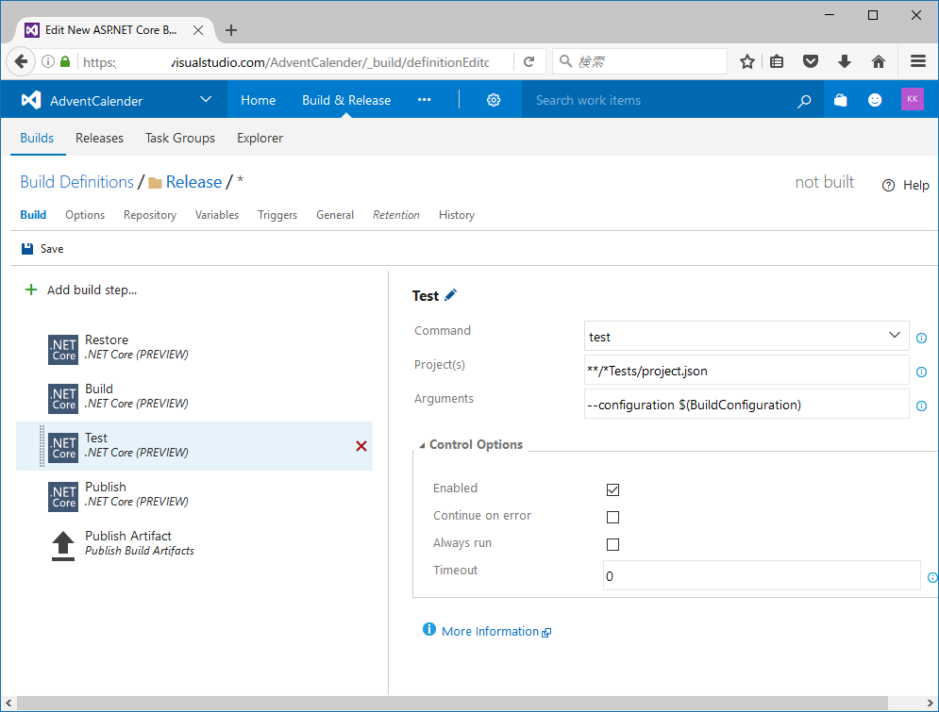Click the browser search box
The image size is (939, 712).
(640, 61)
